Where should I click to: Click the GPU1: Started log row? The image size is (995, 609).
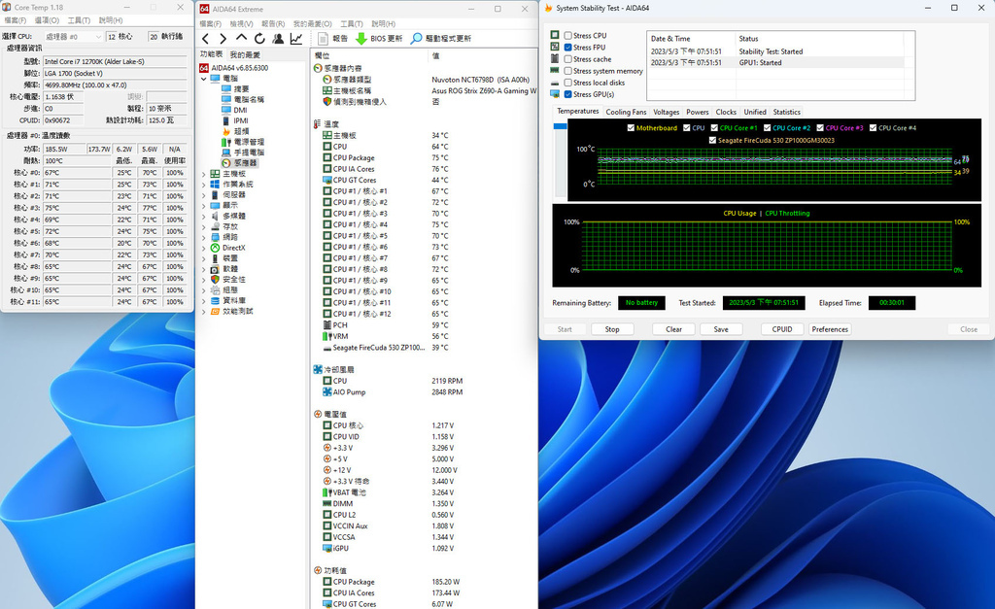[775, 63]
